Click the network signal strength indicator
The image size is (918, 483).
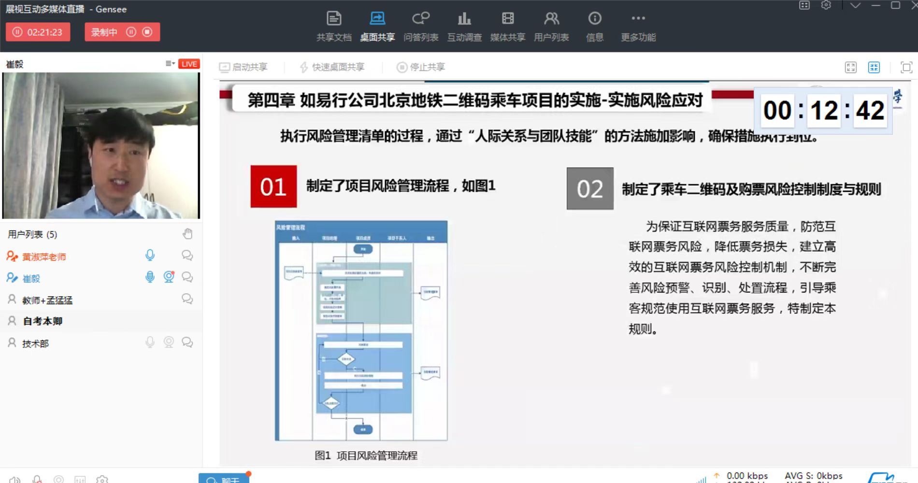click(x=702, y=479)
